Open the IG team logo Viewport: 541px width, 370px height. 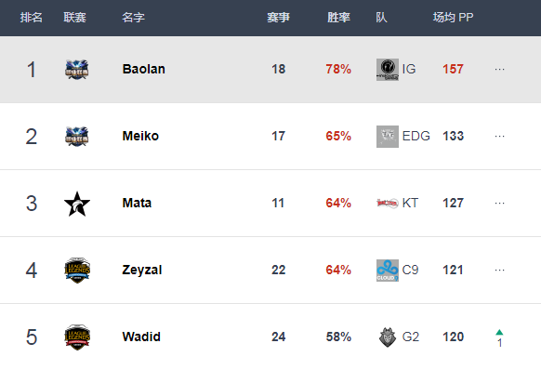[388, 70]
